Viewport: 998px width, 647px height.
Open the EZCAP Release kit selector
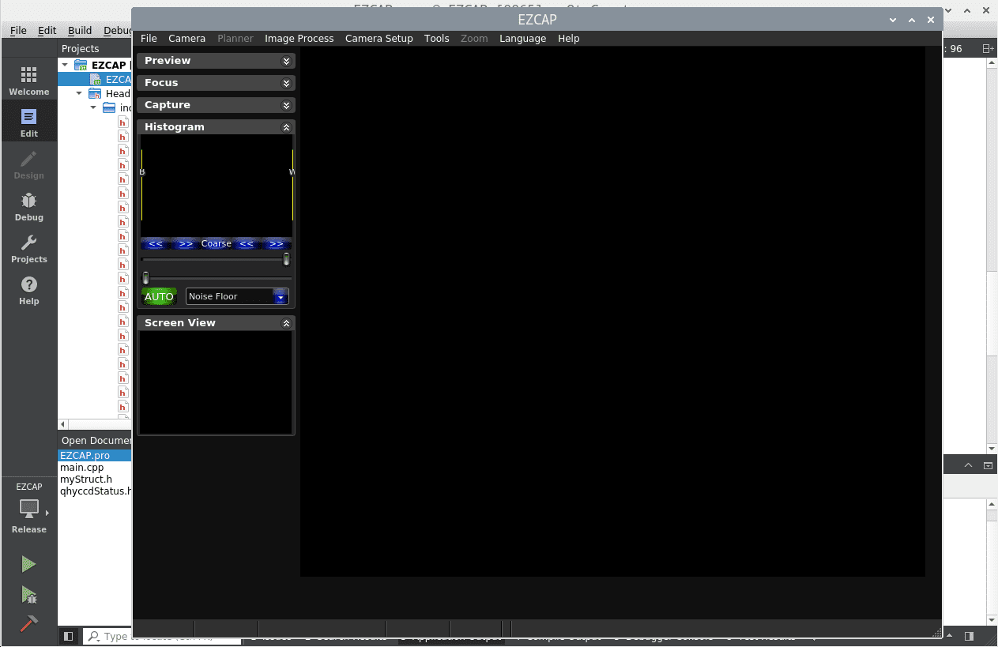(28, 508)
